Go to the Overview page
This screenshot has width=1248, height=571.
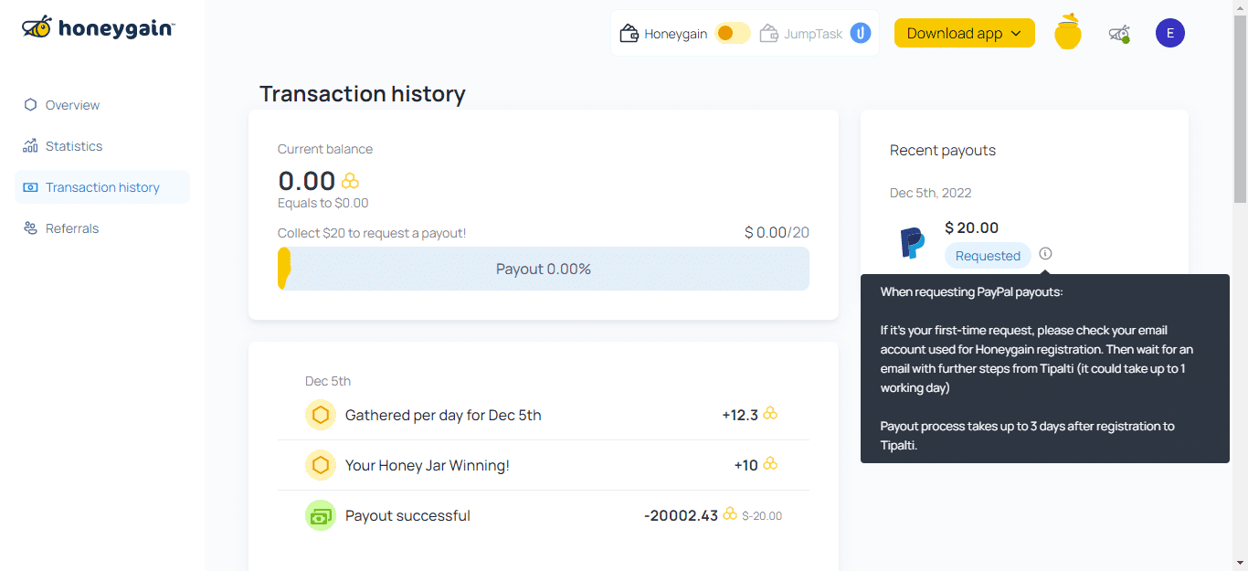click(72, 105)
